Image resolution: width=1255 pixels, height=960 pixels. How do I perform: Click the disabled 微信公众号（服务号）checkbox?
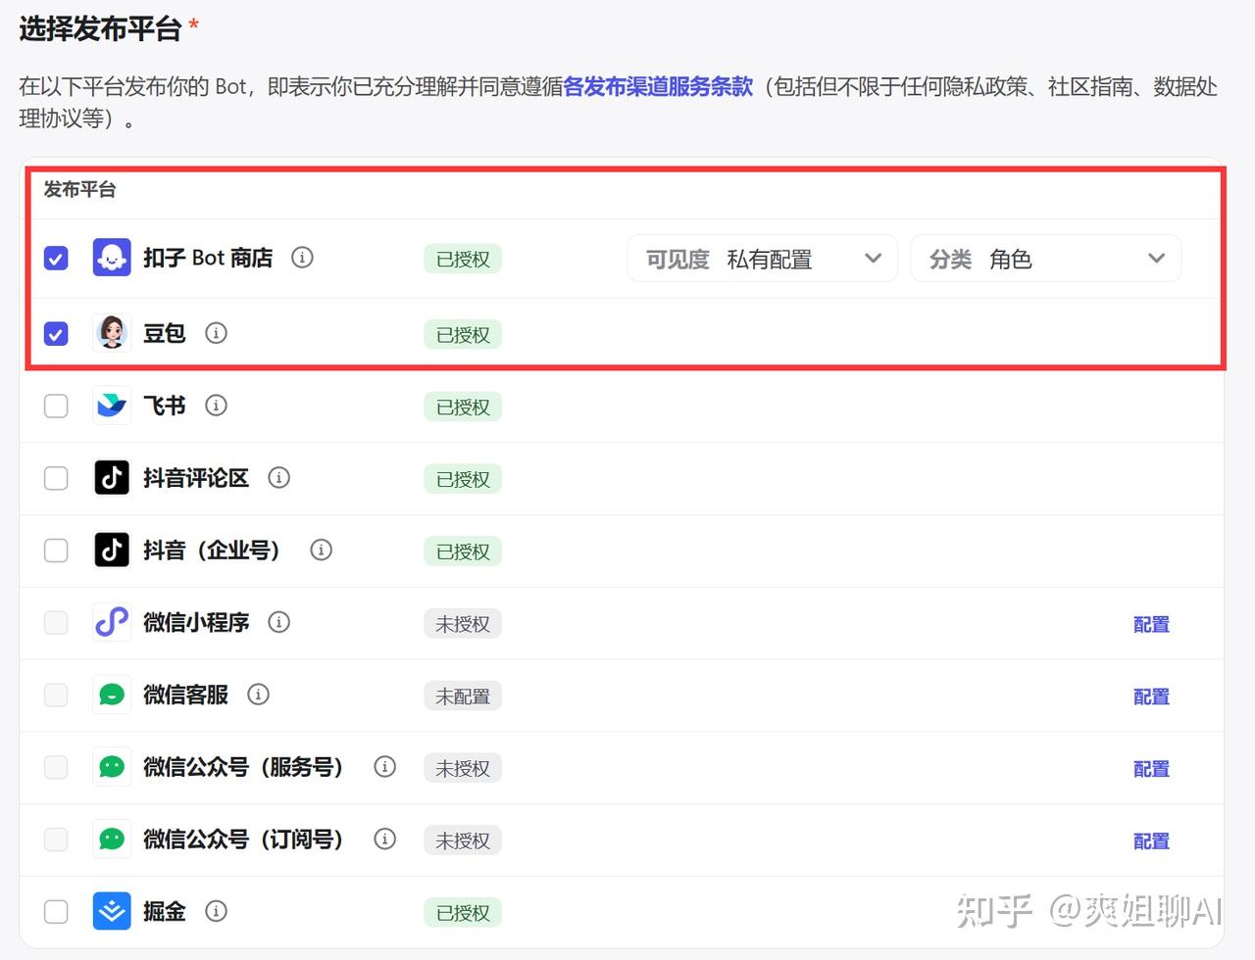[56, 767]
